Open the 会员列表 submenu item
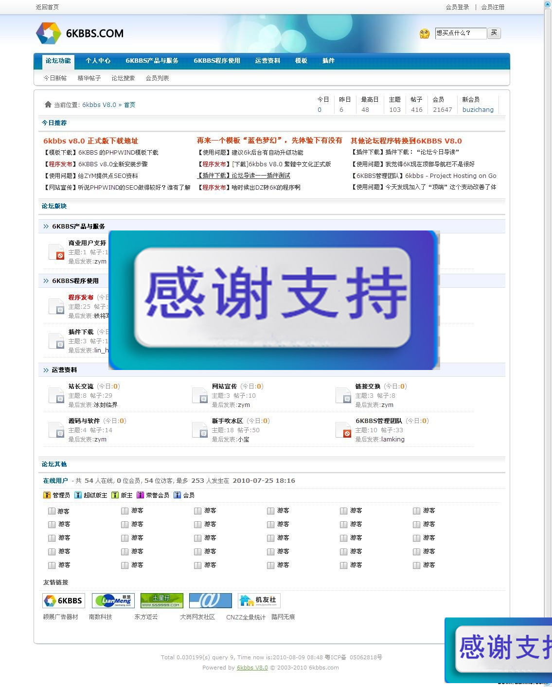The height and width of the screenshot is (687, 552). point(157,78)
